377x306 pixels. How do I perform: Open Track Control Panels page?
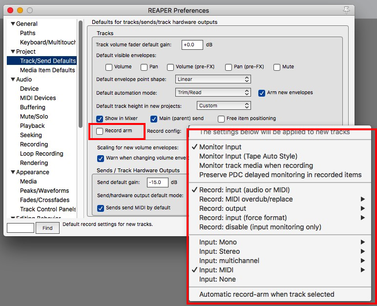tap(48, 209)
